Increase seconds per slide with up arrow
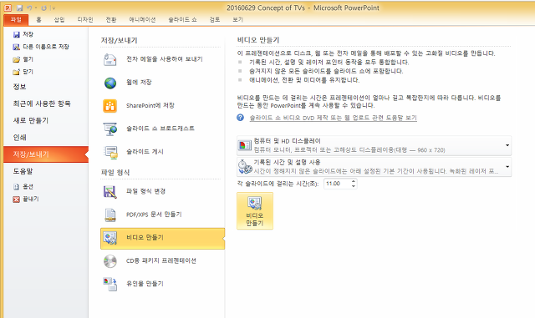Screen dimensions: 535x318 coord(354,181)
